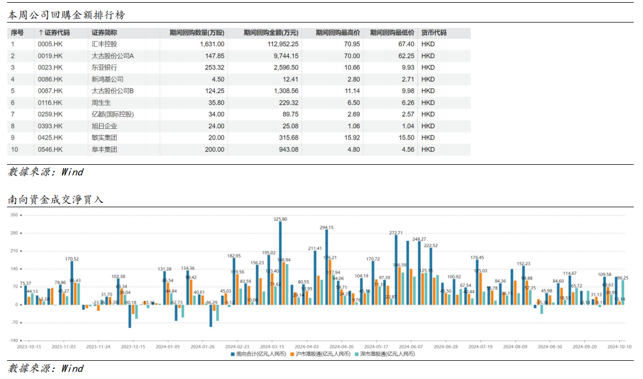Click the 沪市港股通(亿元,人民币) legend label
This screenshot has height=379, width=643.
(323, 354)
